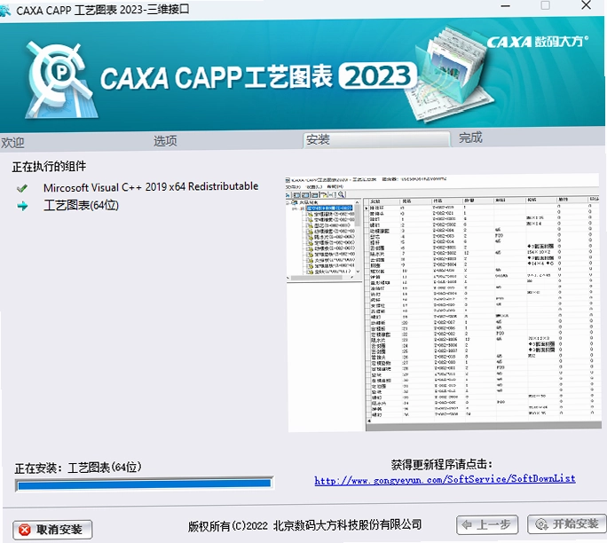Click the 获得更新程序请点击 label
The width and height of the screenshot is (607, 543).
(x=442, y=464)
